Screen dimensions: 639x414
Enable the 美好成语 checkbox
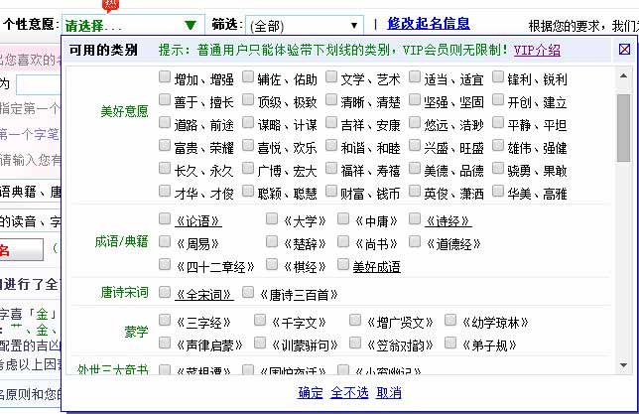tap(343, 265)
